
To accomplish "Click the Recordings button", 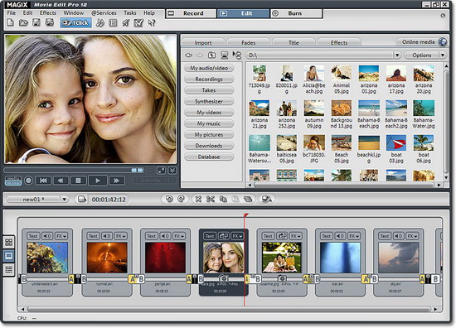I will click(209, 79).
